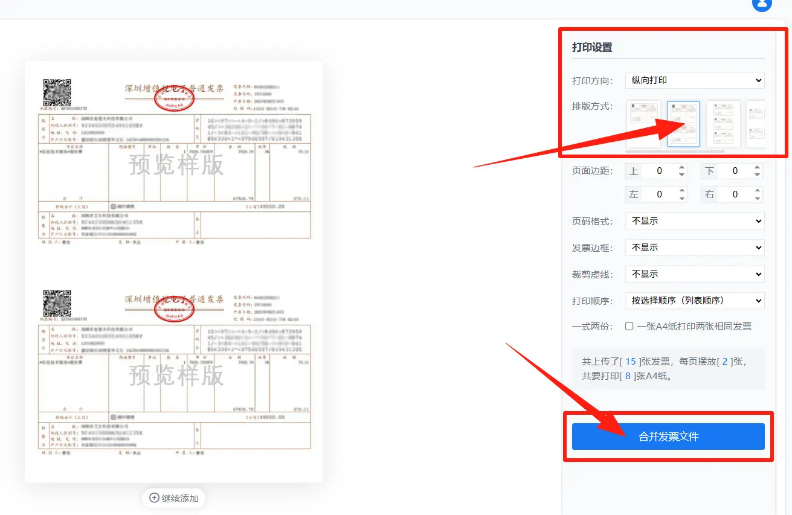Select the two-invoices-per-page layout thumbnail
Screen dimensions: 792x515
(x=683, y=123)
